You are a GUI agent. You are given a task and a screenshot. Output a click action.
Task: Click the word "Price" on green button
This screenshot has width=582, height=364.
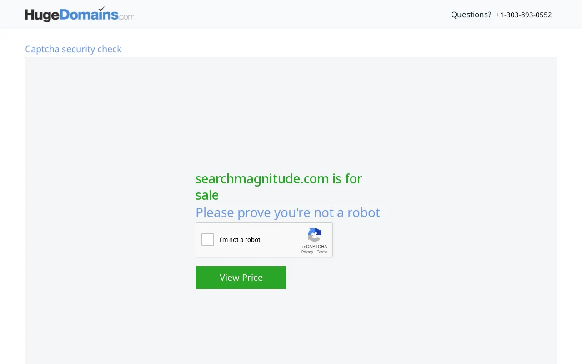tap(252, 278)
